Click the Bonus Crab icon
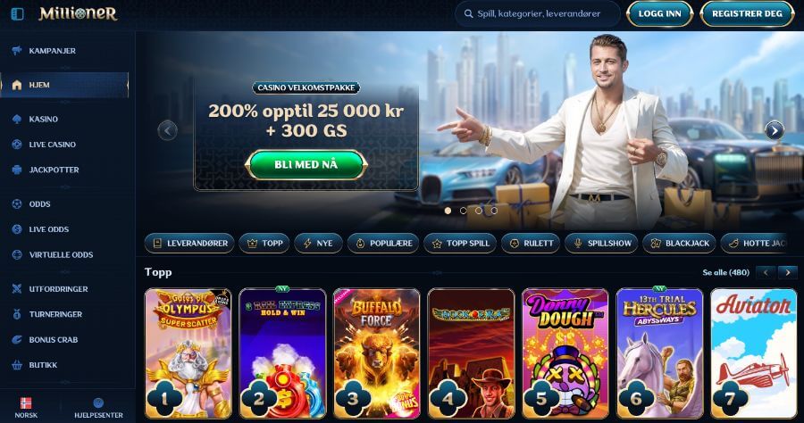 (x=17, y=339)
